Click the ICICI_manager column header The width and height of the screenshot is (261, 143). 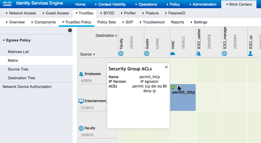coord(225,38)
